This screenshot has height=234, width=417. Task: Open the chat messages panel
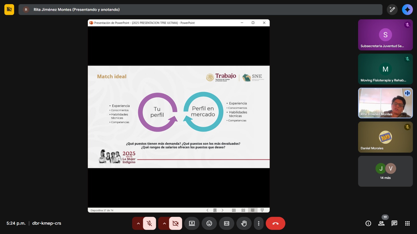click(394, 223)
